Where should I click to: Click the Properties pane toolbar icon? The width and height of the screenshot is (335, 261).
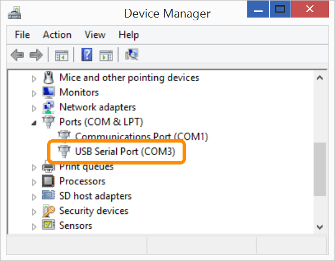coord(106,55)
